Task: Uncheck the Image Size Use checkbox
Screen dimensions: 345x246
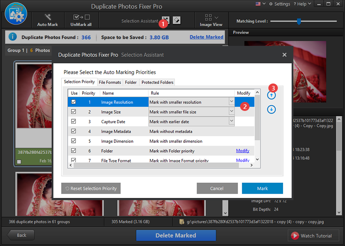Action: pyautogui.click(x=73, y=112)
